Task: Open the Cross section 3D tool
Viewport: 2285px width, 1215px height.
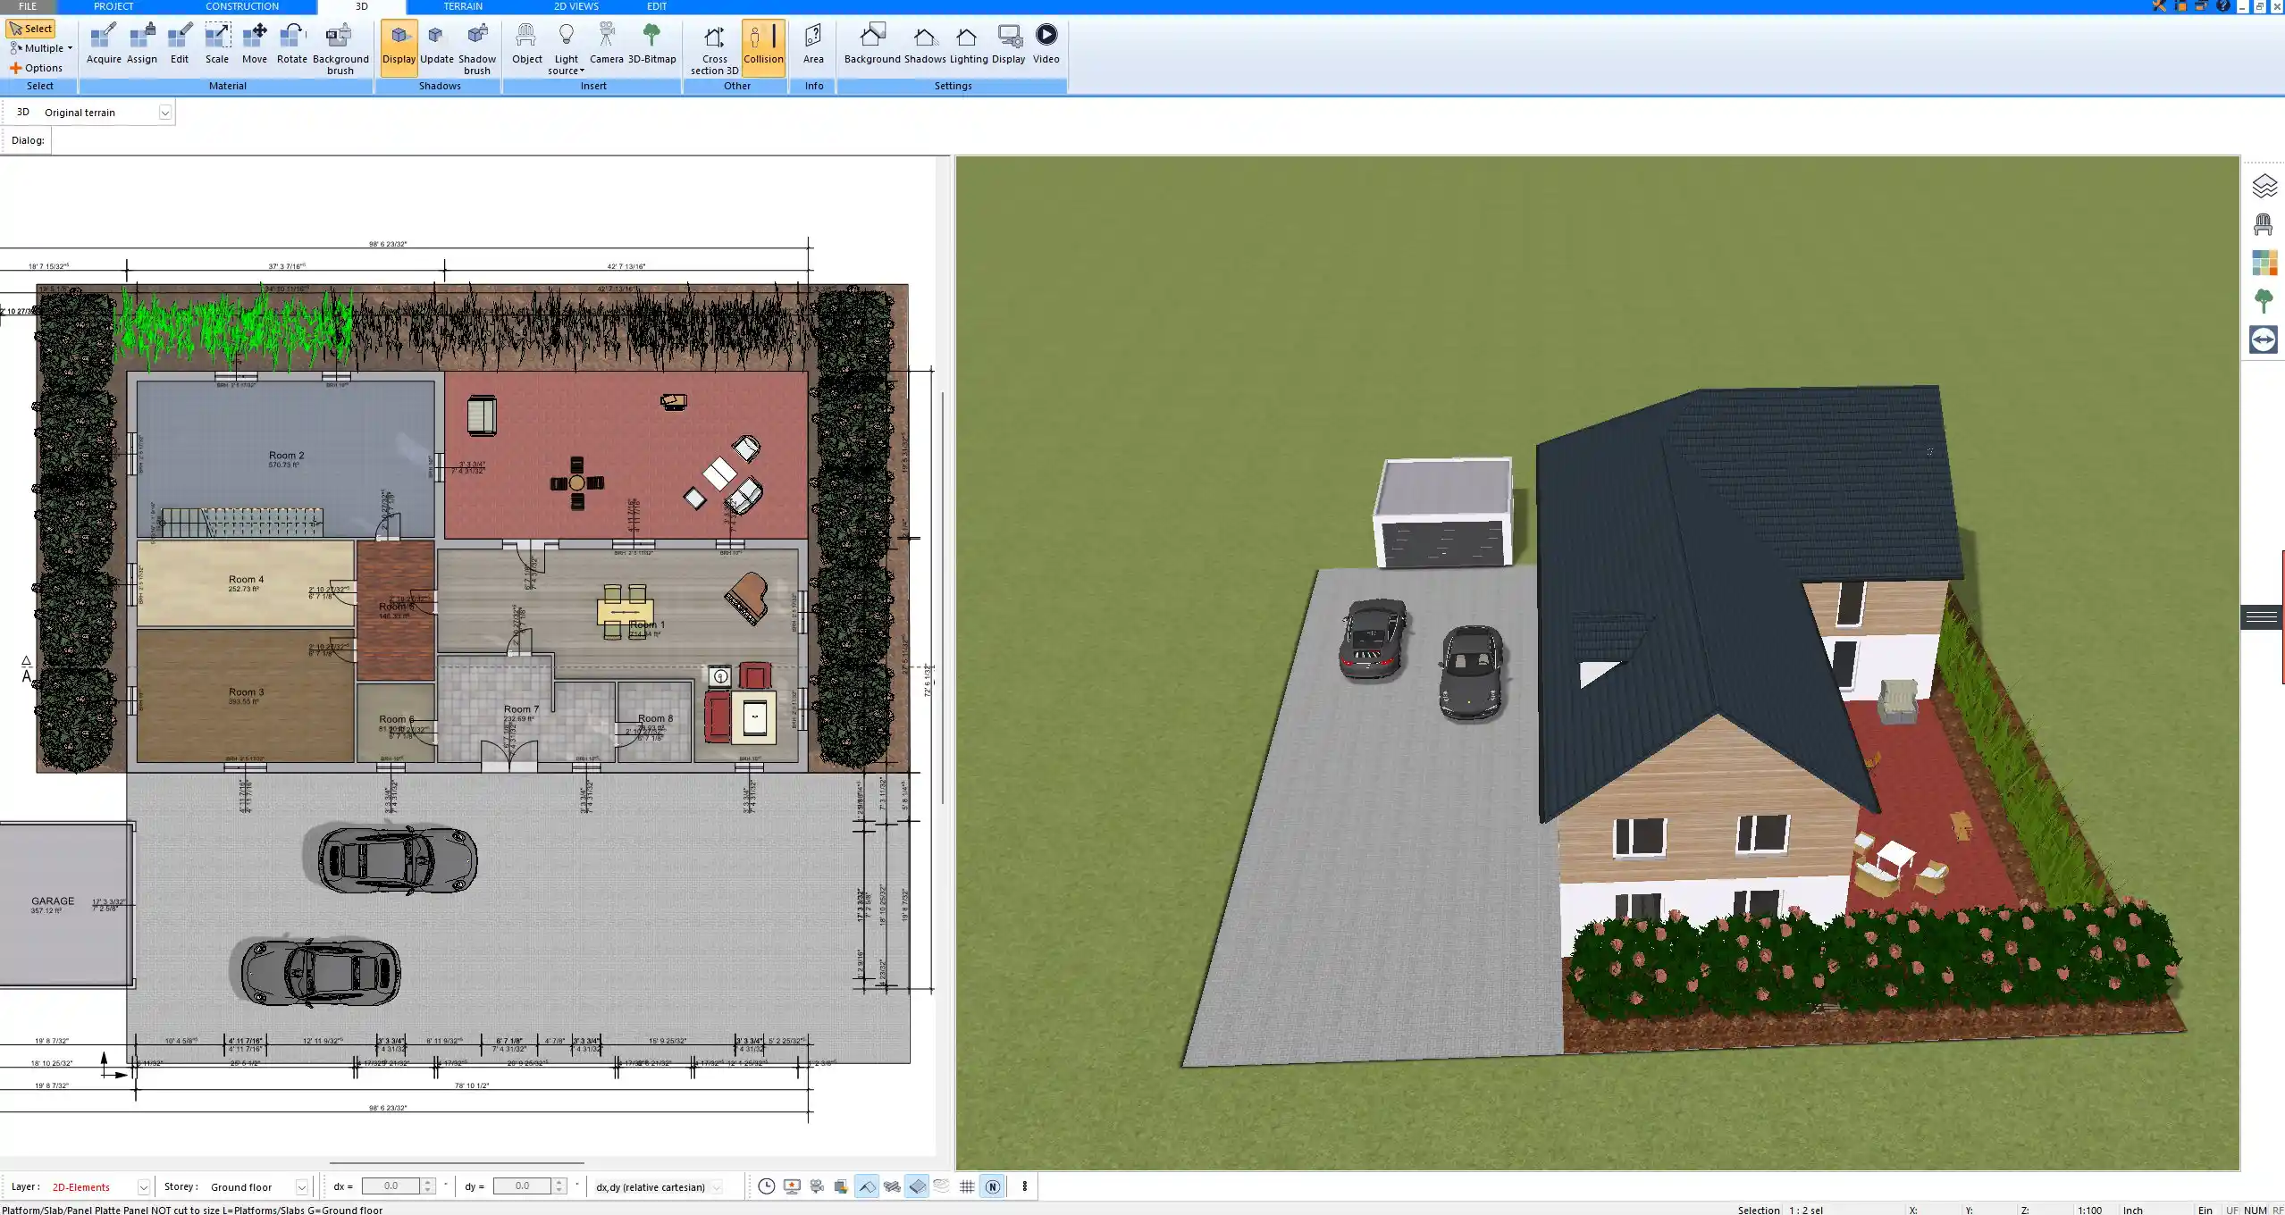Action: coord(713,46)
